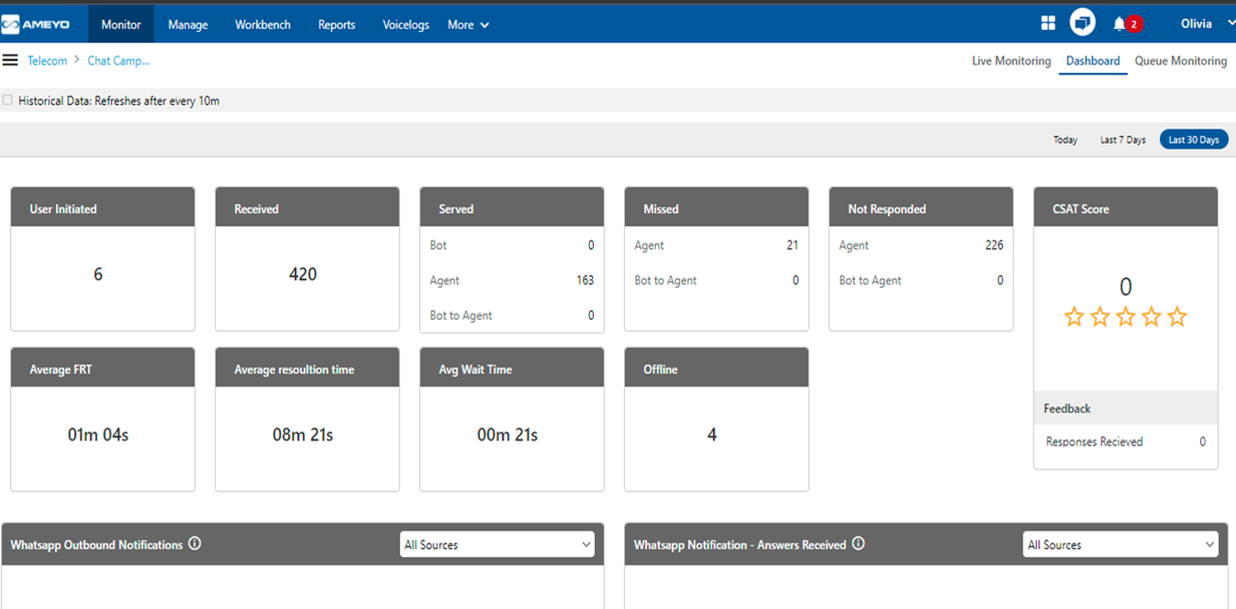Image resolution: width=1236 pixels, height=609 pixels.
Task: Open the Voicelogs menu
Action: point(406,25)
